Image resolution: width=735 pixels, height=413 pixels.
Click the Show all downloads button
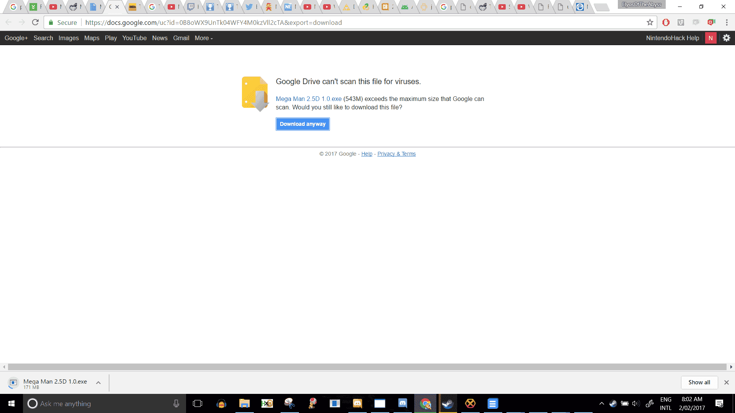tap(699, 382)
